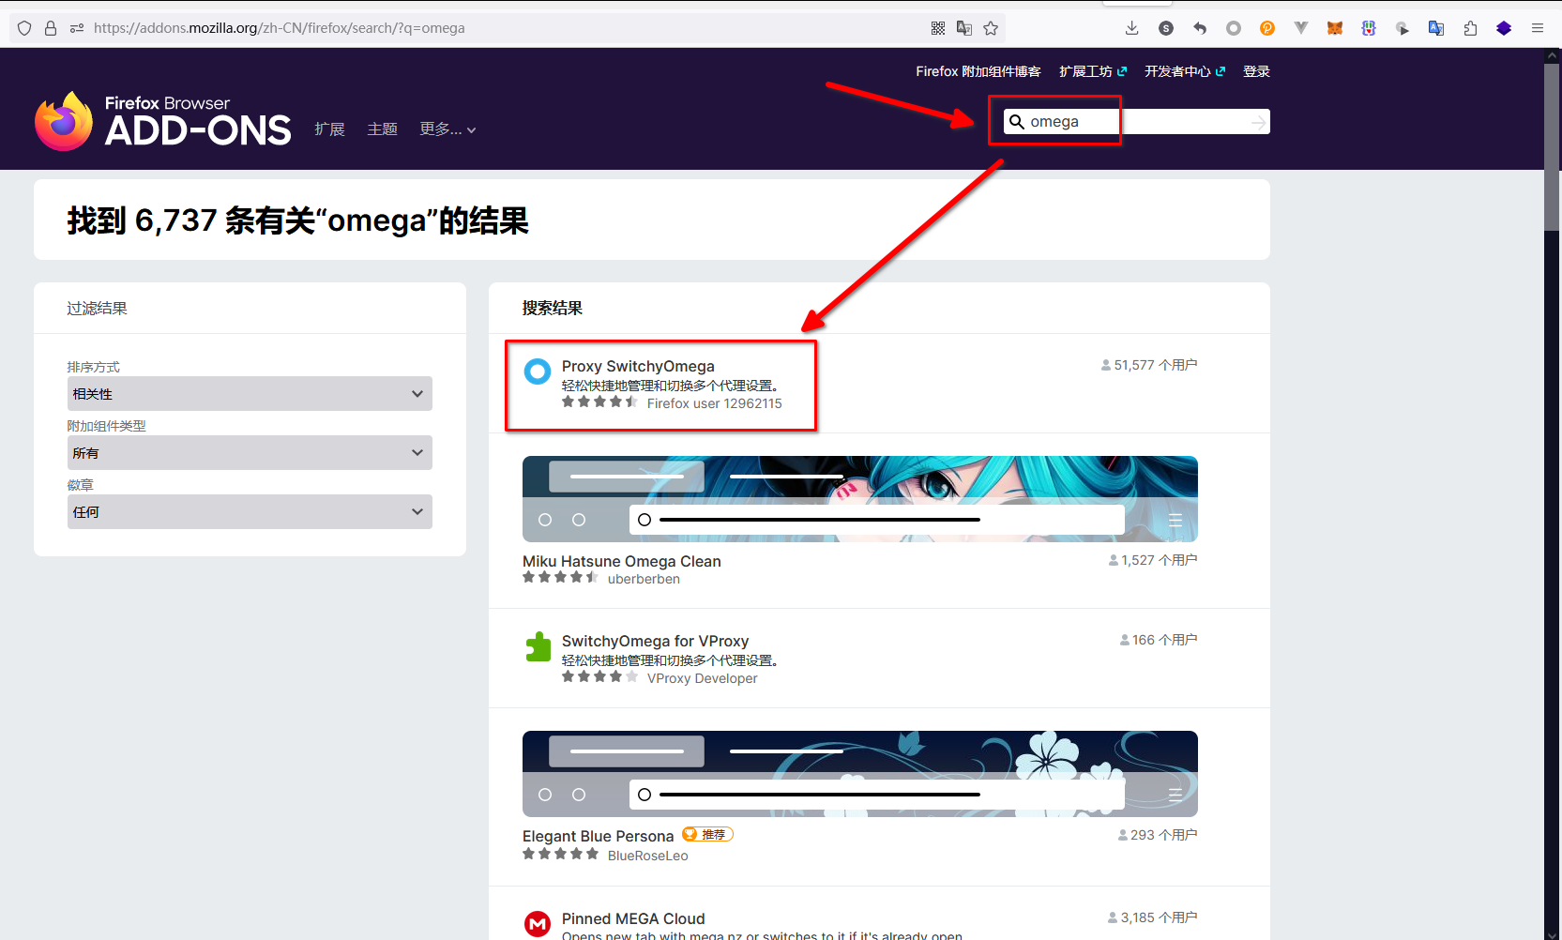Go to the Themes section (主题)
Image resolution: width=1562 pixels, height=940 pixels.
382,129
